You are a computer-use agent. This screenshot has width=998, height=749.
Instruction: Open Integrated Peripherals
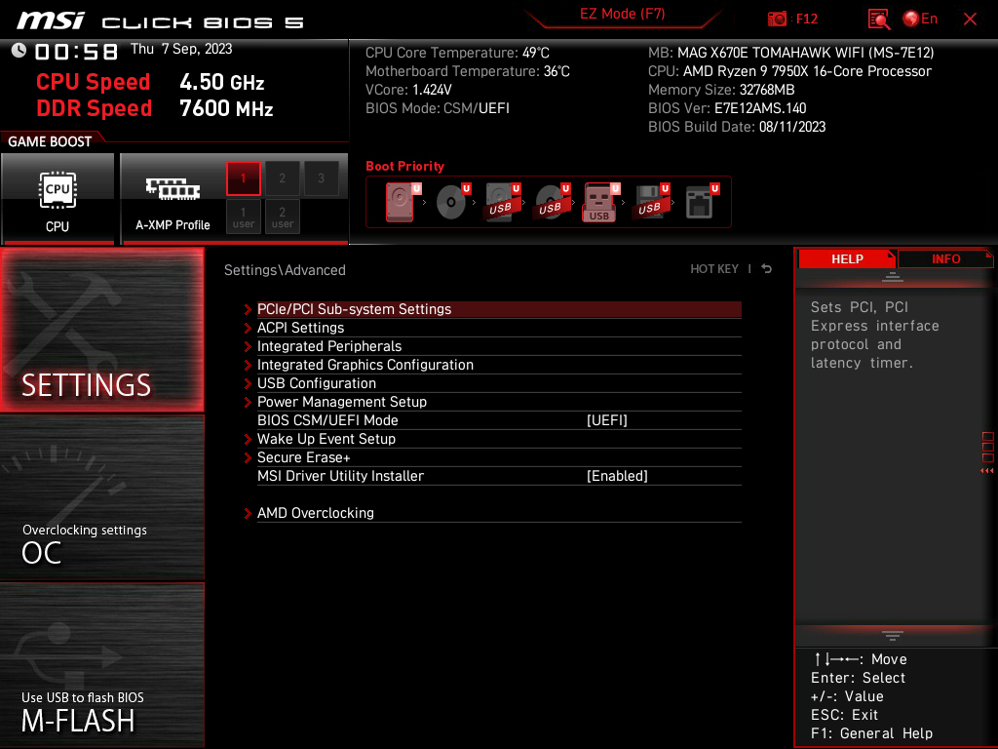499,346
